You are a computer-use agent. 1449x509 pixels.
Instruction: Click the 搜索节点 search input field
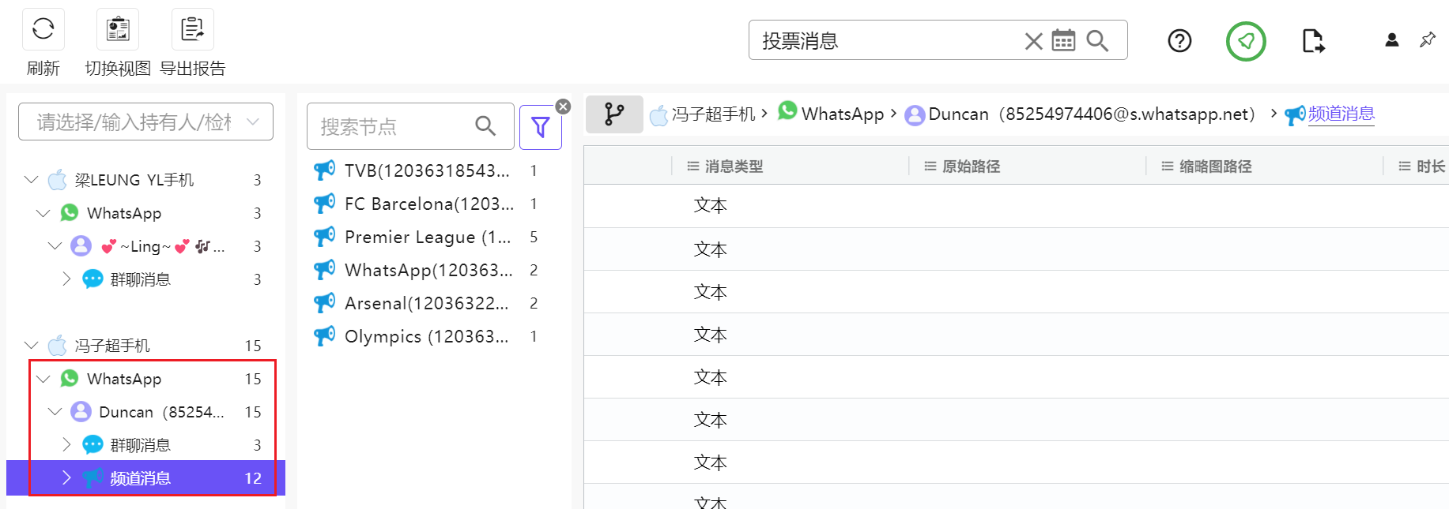(x=393, y=126)
